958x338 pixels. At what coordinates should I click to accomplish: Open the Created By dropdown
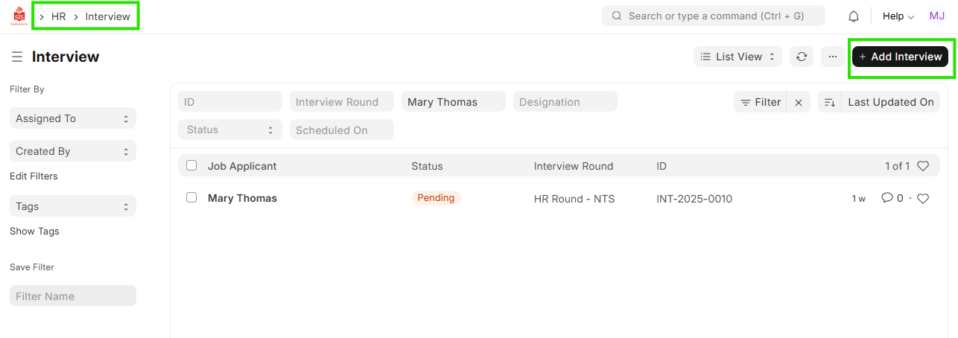[x=73, y=151]
